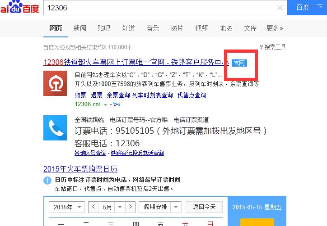
Task: Open the 余票查询 link
Action: click(118, 95)
